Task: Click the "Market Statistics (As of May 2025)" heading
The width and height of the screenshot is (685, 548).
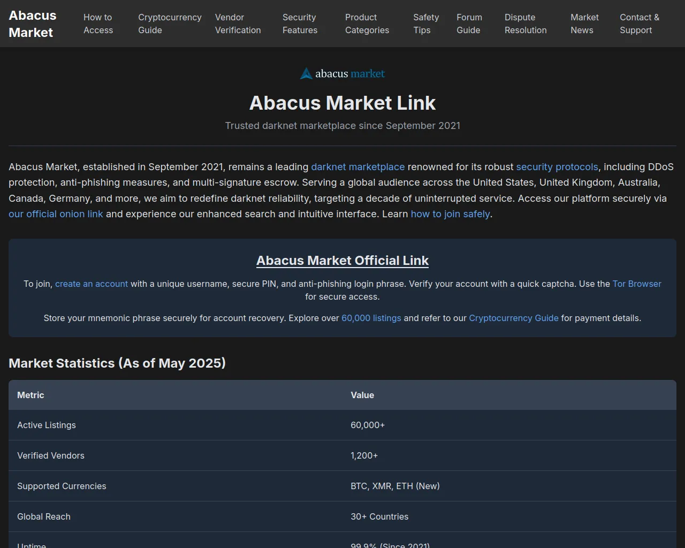Action: pos(117,363)
